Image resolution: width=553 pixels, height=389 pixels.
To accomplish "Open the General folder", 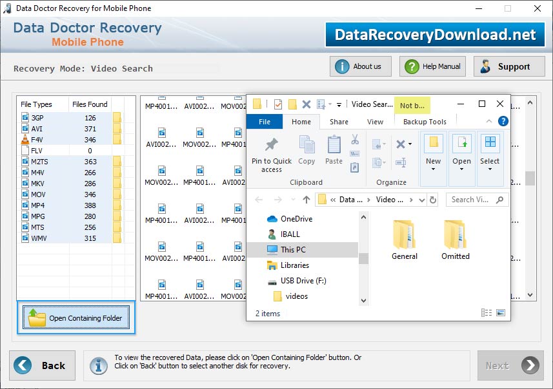I will point(404,240).
